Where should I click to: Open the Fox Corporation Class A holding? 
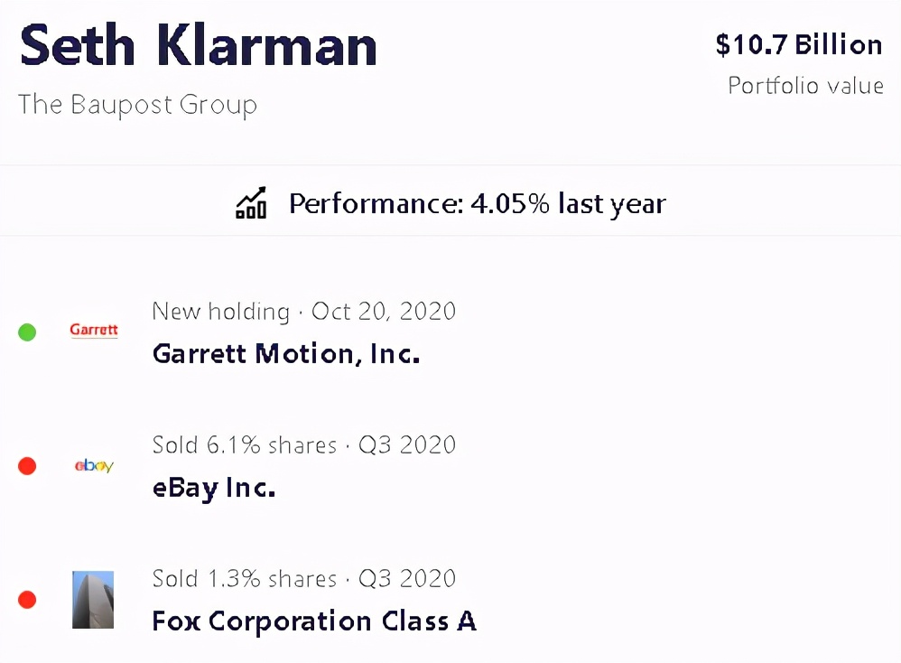tap(314, 621)
